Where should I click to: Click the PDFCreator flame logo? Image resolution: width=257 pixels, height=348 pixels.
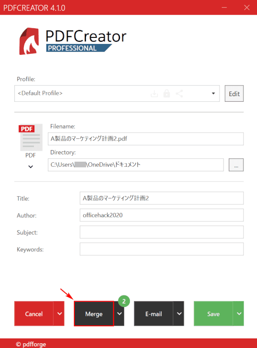(x=29, y=41)
